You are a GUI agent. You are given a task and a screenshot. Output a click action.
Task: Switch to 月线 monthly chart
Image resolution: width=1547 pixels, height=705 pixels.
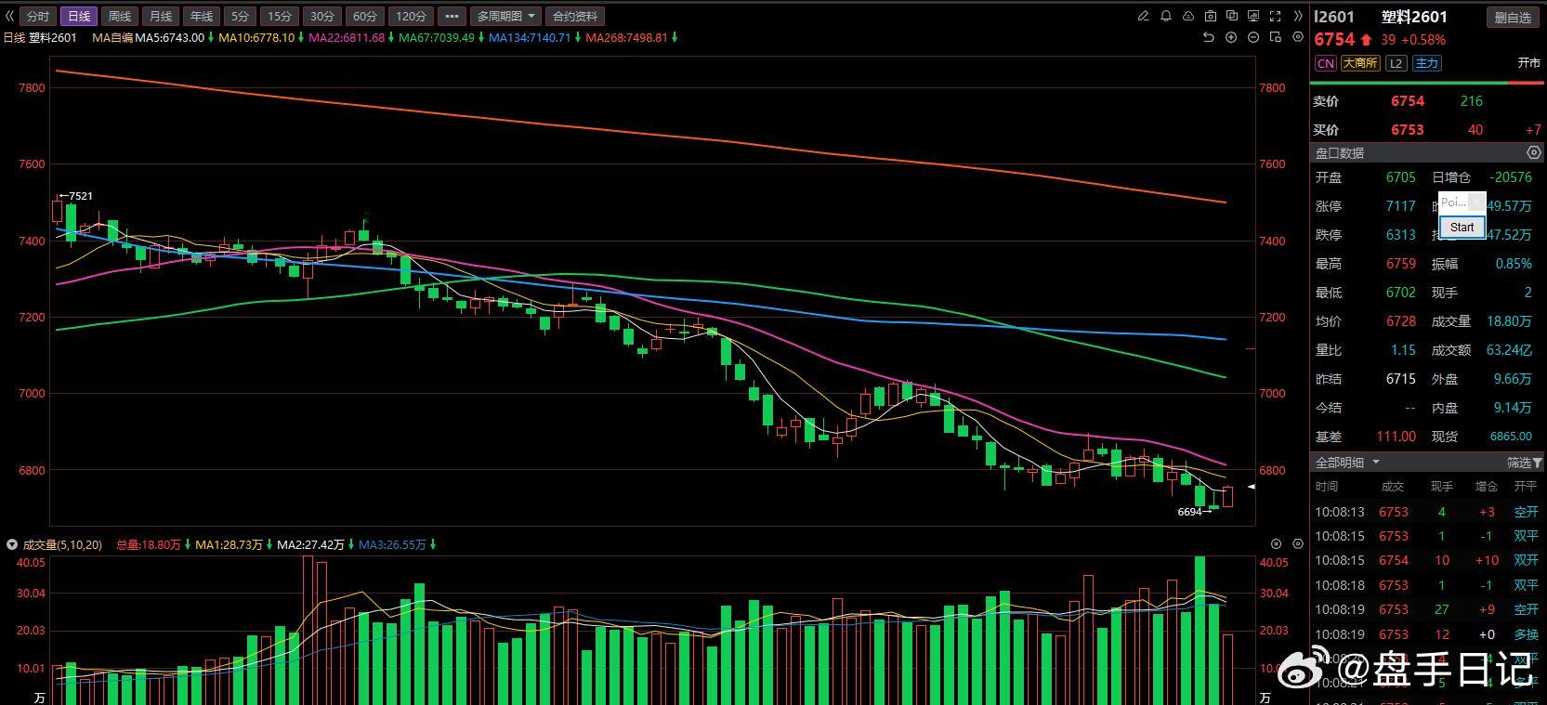pos(161,17)
